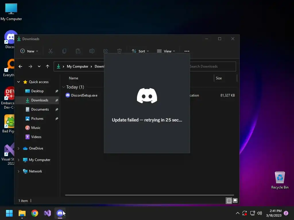Open Music in navigation pane
The width and height of the screenshot is (294, 220).
tap(36, 127)
